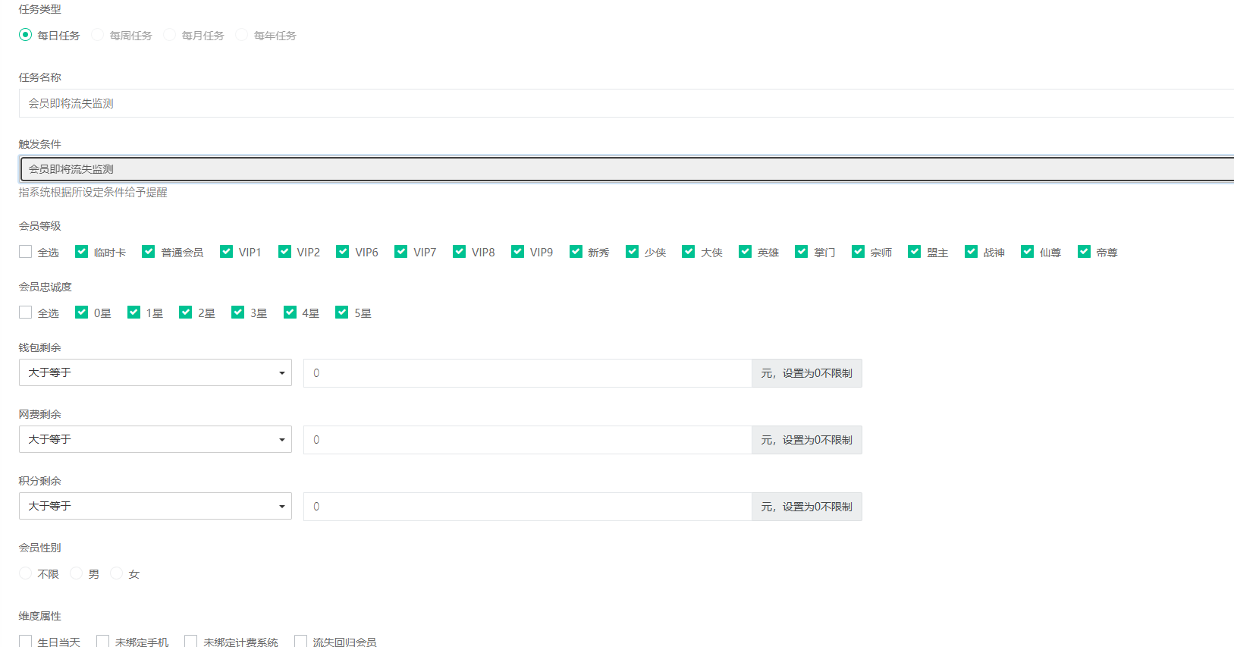This screenshot has width=1234, height=647.
Task: Check 全选 under 会员等级
Action: 25,252
